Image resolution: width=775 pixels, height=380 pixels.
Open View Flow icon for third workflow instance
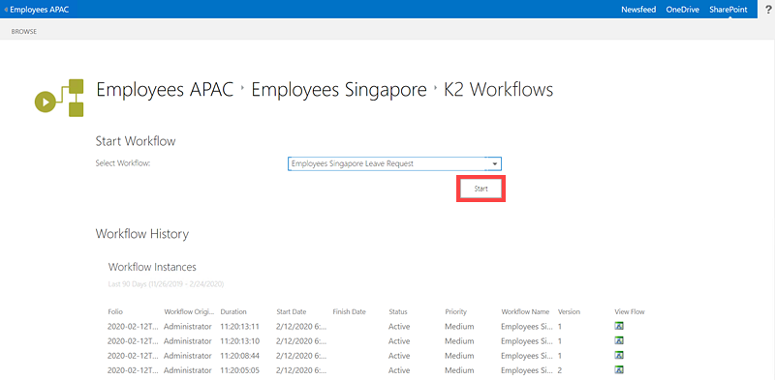tap(619, 355)
